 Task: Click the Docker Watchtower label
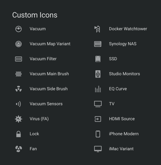click(x=128, y=29)
